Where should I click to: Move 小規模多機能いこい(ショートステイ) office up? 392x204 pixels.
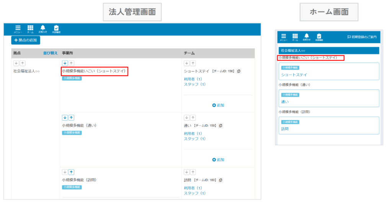coord(71,63)
